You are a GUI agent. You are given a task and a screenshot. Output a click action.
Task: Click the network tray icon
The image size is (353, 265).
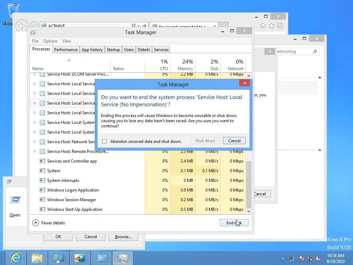click(x=310, y=258)
